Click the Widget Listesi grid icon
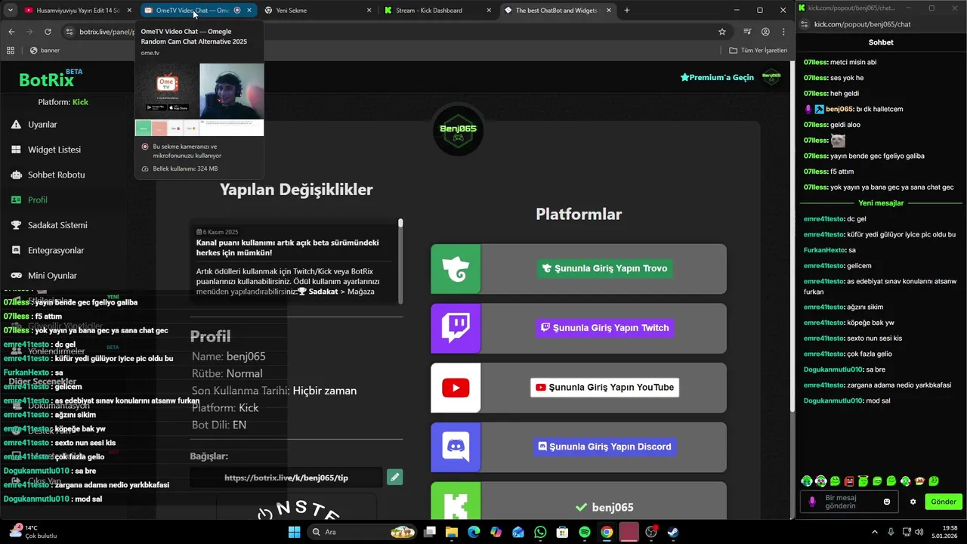The image size is (967, 544). pyautogui.click(x=16, y=150)
